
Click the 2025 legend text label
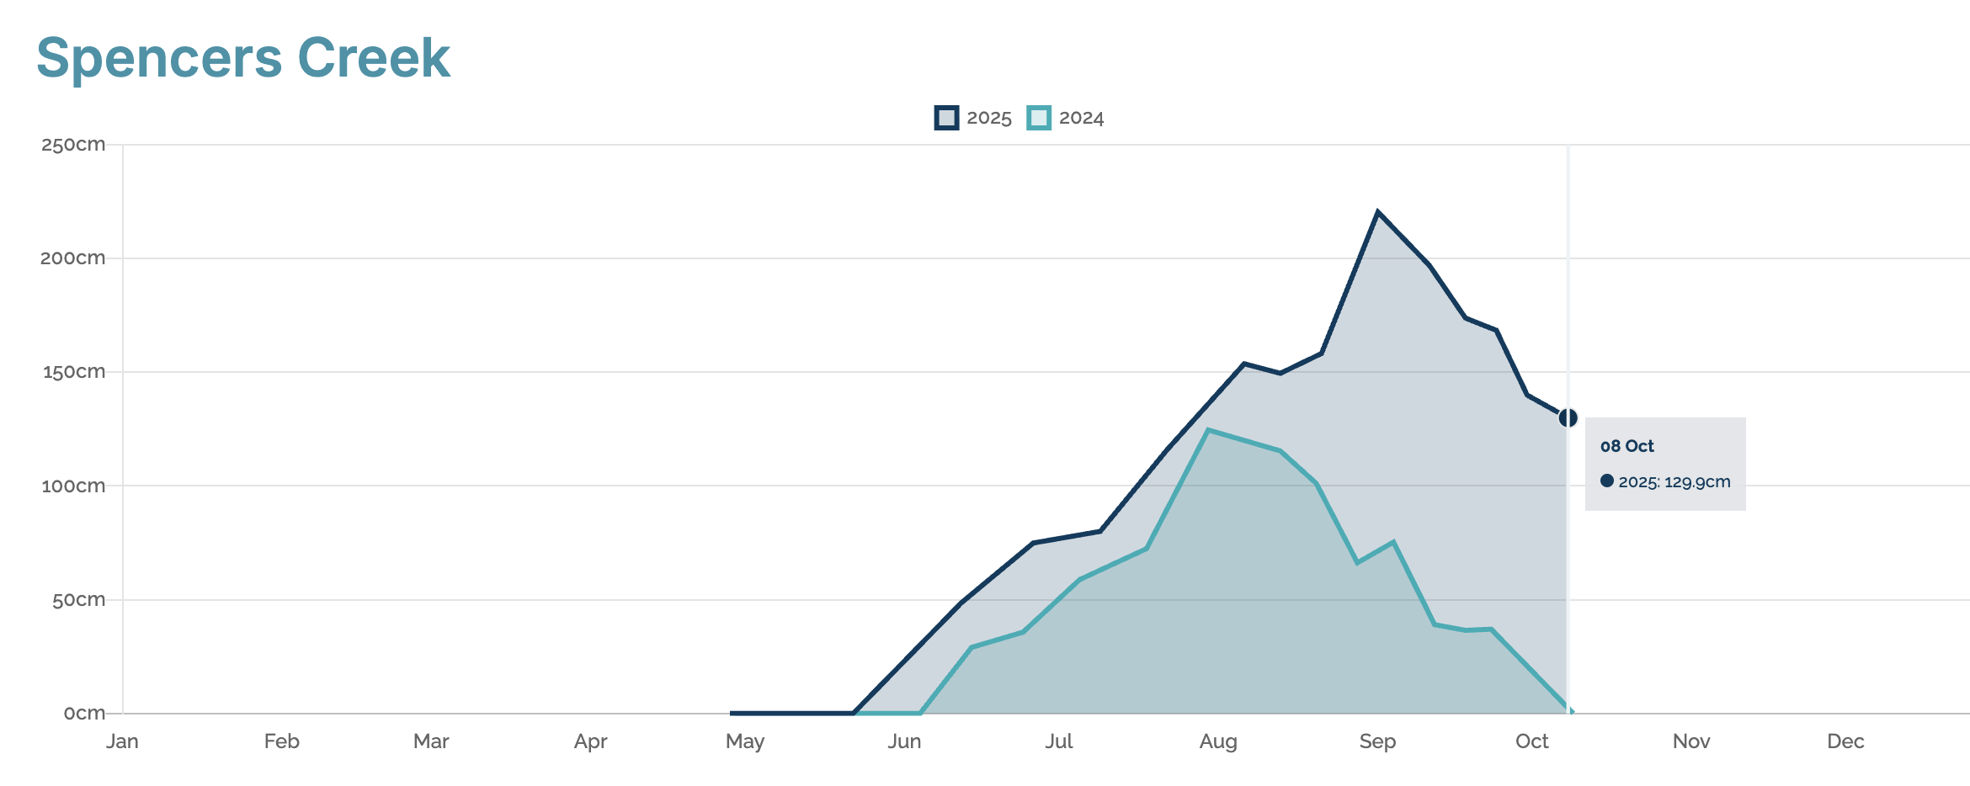(x=988, y=118)
